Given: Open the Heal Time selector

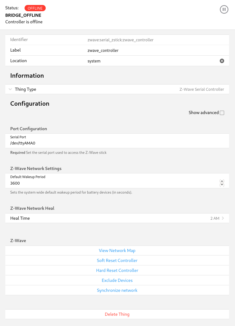Looking at the screenshot, I should click(117, 218).
